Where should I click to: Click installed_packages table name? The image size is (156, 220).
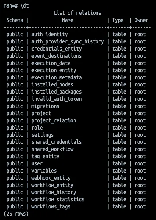pyautogui.click(x=57, y=92)
